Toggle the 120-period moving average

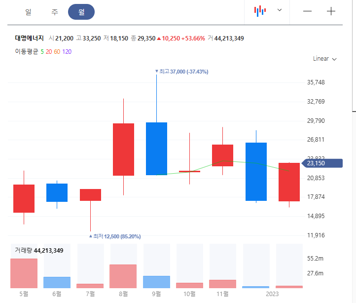pyautogui.click(x=67, y=52)
